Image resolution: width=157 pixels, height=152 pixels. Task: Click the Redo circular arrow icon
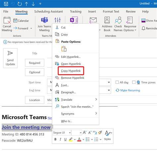pyautogui.click(x=20, y=4)
